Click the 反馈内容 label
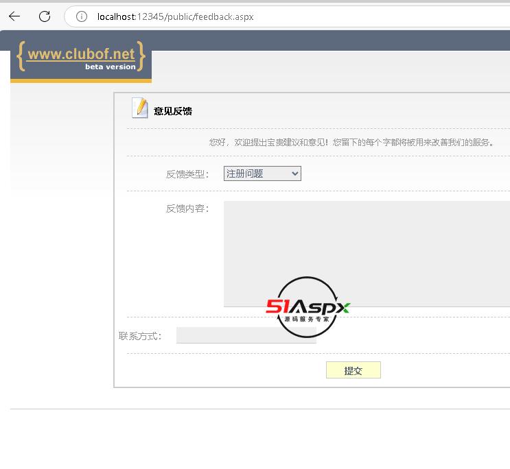This screenshot has height=469, width=510. click(x=187, y=208)
